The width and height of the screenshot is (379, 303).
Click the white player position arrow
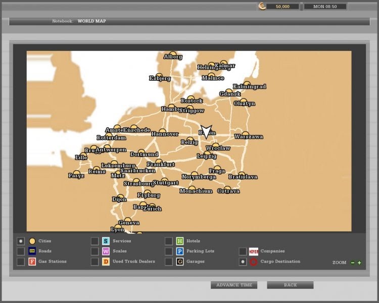206,132
